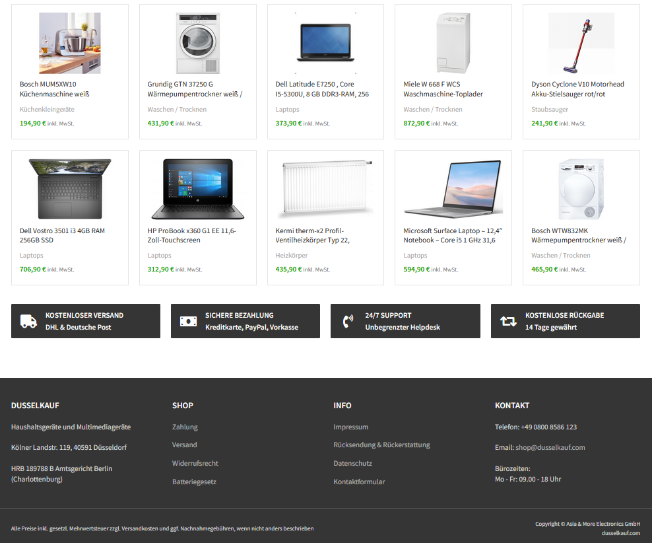Screen dimensions: 652x543
Task: Open the Kontaktformular link
Action: (x=359, y=482)
